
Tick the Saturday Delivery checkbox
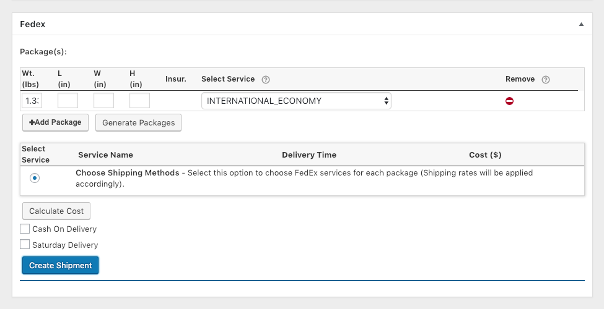(25, 244)
